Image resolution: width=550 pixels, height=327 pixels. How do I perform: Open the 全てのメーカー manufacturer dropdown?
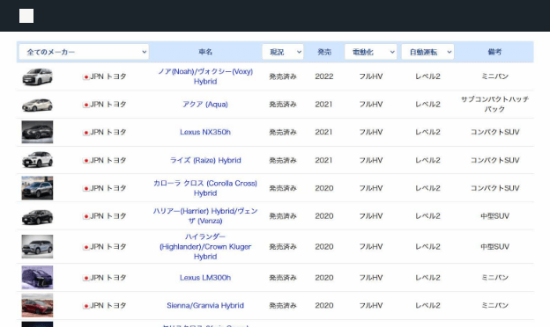tap(84, 52)
